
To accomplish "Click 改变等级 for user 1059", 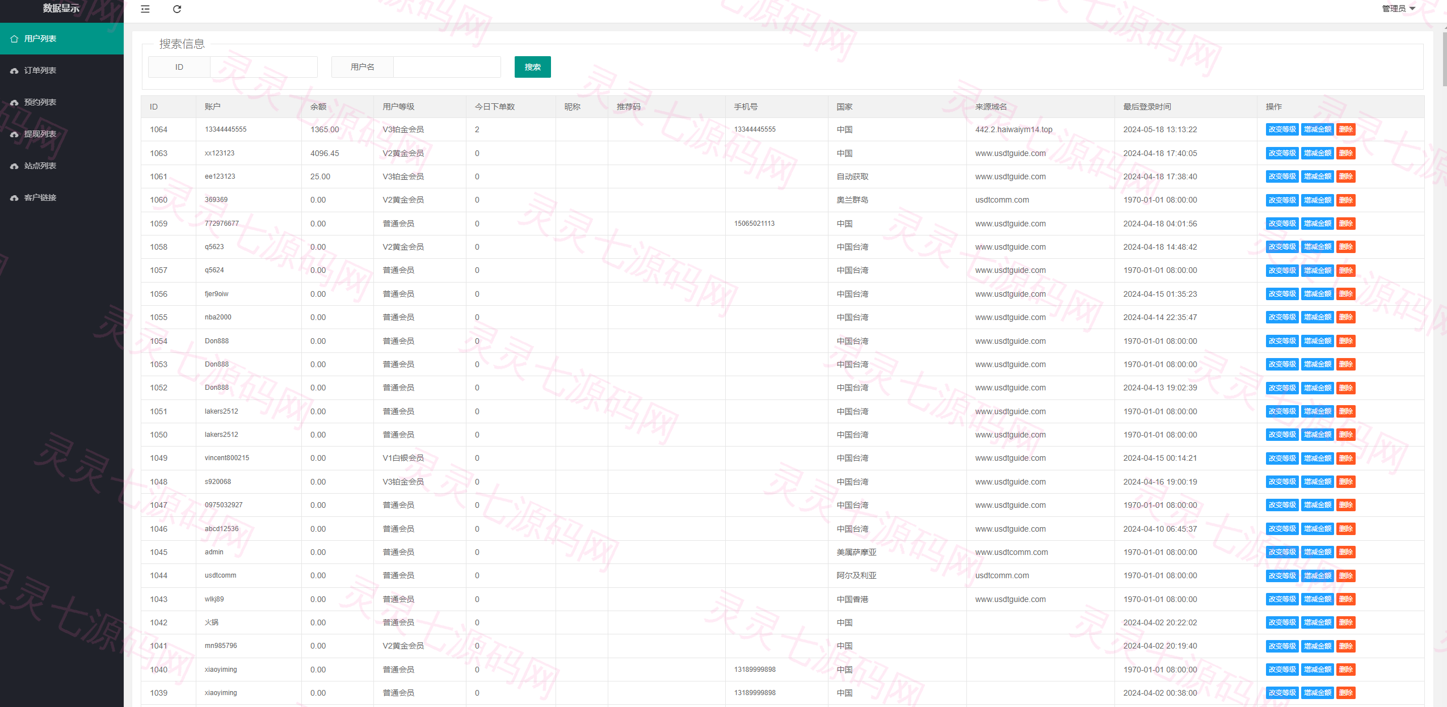I will [1282, 224].
